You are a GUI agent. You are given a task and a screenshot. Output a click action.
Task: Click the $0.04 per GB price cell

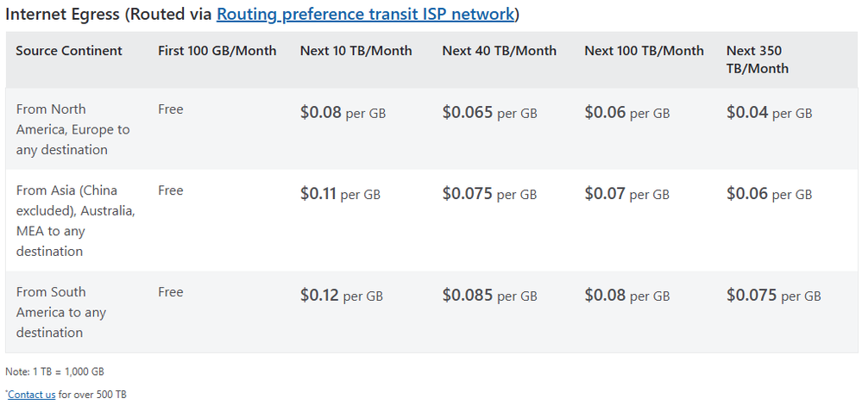(769, 113)
